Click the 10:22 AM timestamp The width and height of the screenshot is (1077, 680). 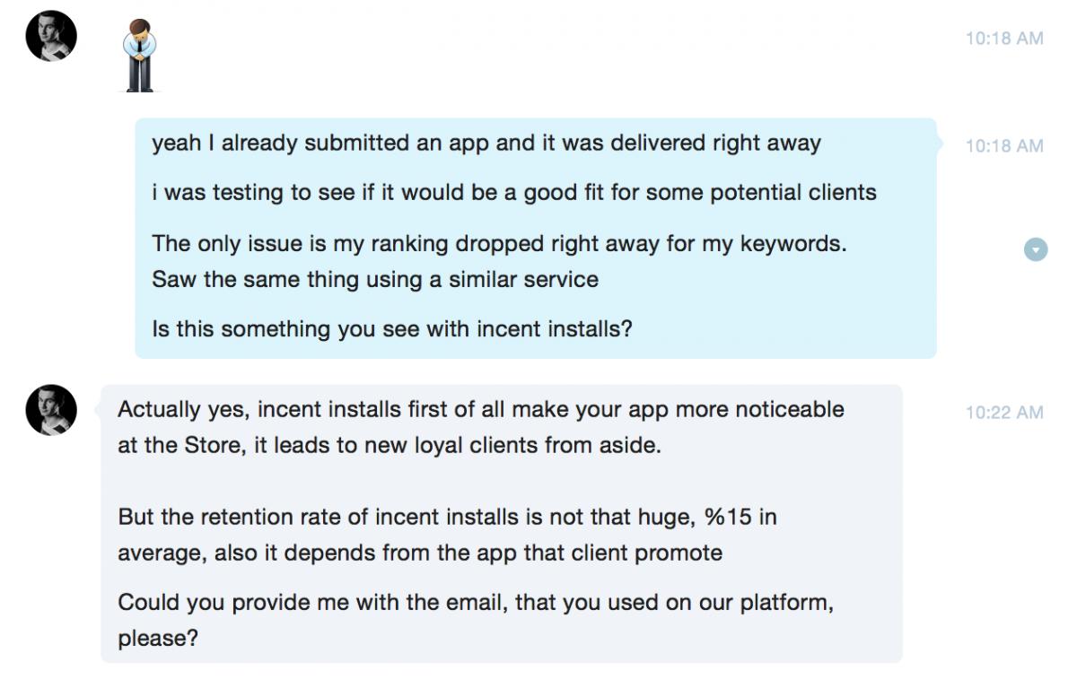(x=1004, y=413)
